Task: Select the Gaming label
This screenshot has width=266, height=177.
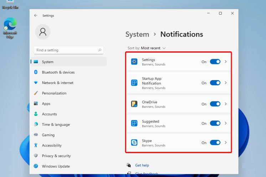Action: coord(48,135)
